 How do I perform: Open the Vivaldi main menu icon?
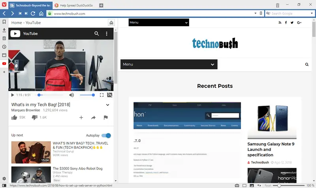(4, 4)
